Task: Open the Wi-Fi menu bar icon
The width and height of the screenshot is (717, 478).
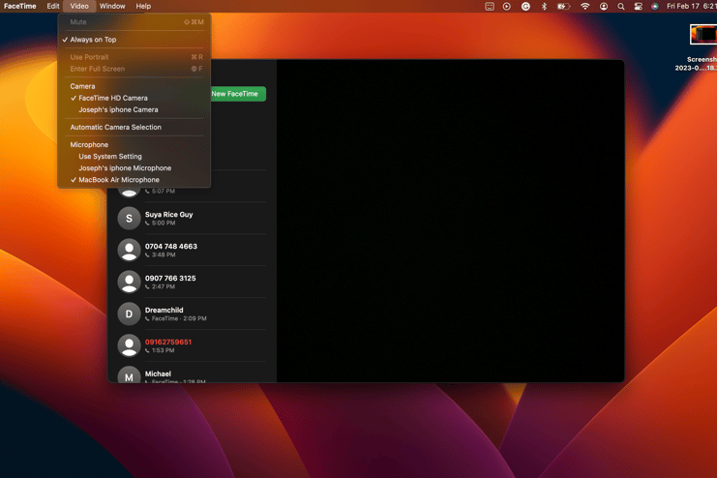Action: tap(584, 7)
